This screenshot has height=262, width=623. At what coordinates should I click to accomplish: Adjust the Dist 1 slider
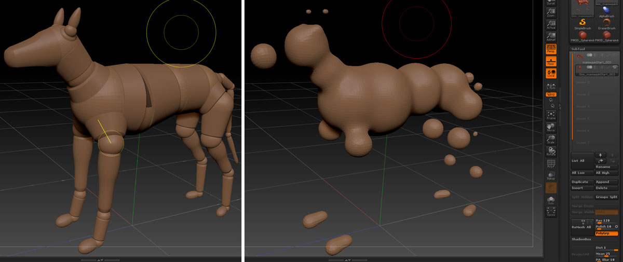pos(606,249)
